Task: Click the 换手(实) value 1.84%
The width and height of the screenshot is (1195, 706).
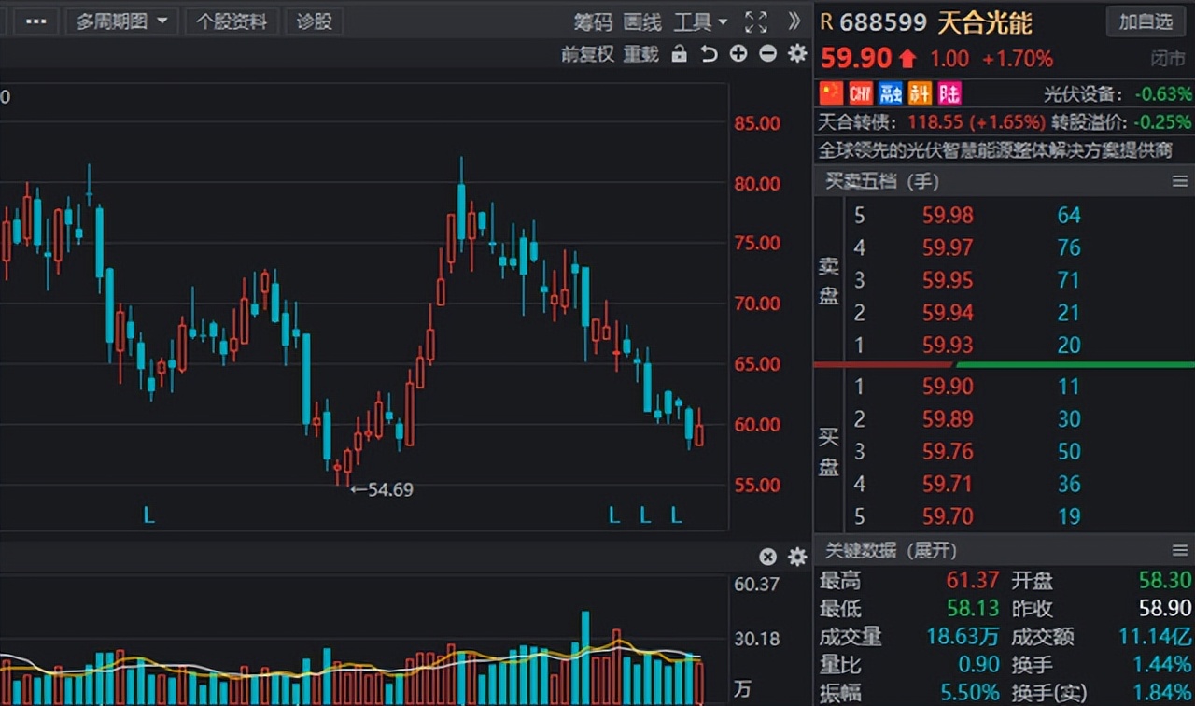Action: coord(1163,693)
